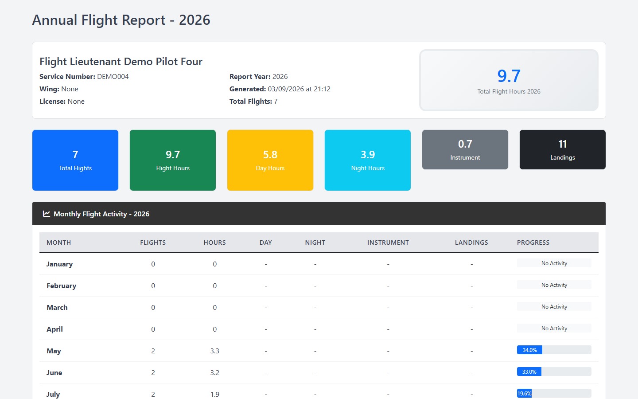638x399 pixels.
Task: Click the MONTH column header
Action: point(59,243)
